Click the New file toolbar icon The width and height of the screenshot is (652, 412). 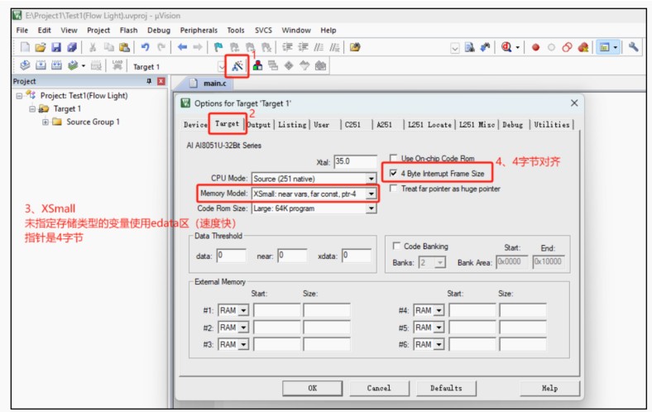pyautogui.click(x=25, y=47)
